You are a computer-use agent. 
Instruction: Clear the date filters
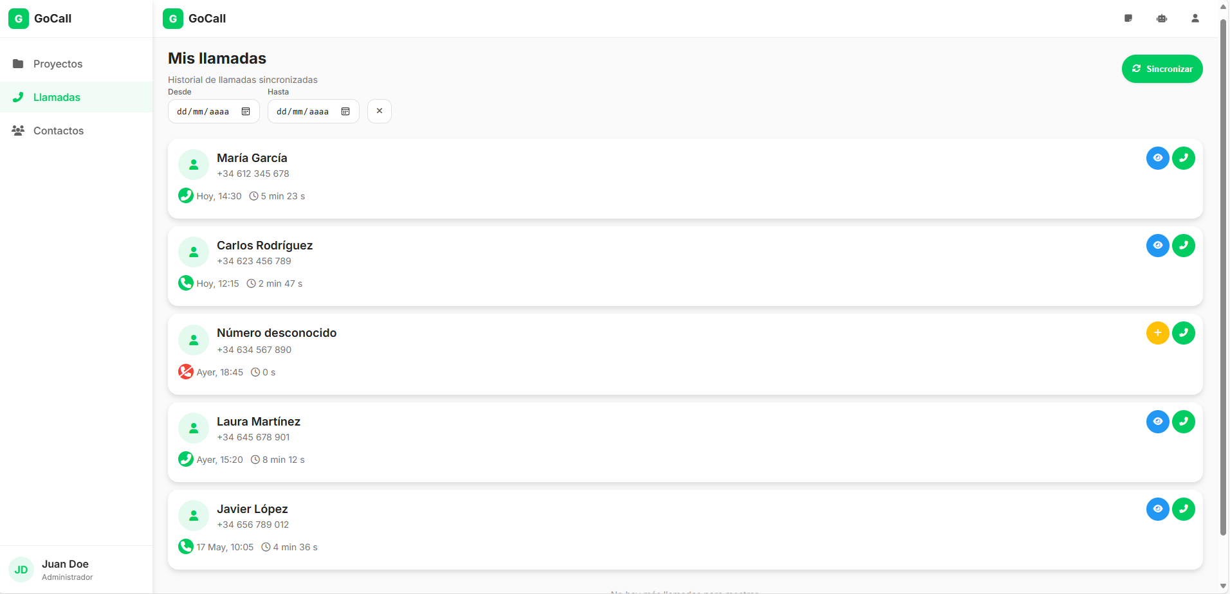380,111
